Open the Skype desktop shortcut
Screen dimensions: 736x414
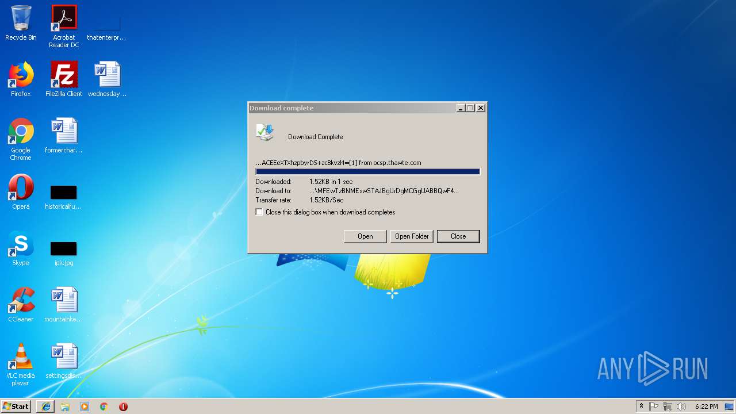coord(21,248)
